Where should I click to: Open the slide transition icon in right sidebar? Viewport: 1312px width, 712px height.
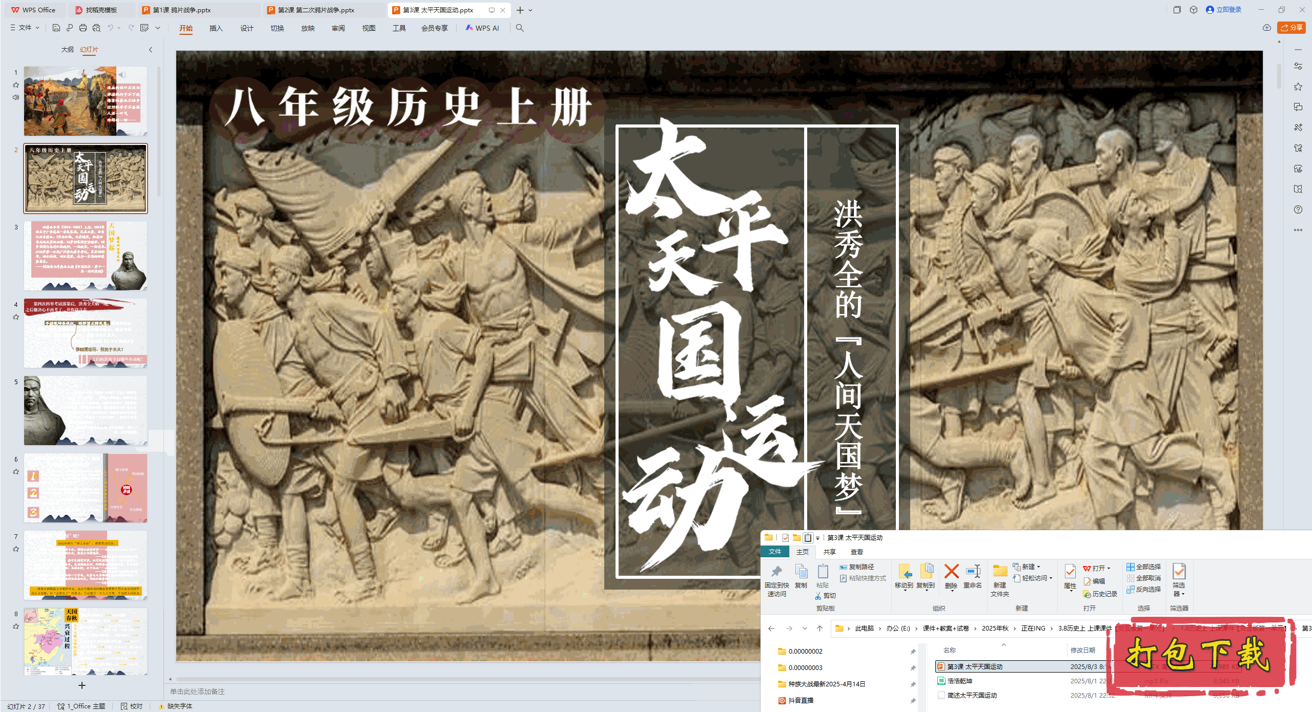[x=1298, y=107]
